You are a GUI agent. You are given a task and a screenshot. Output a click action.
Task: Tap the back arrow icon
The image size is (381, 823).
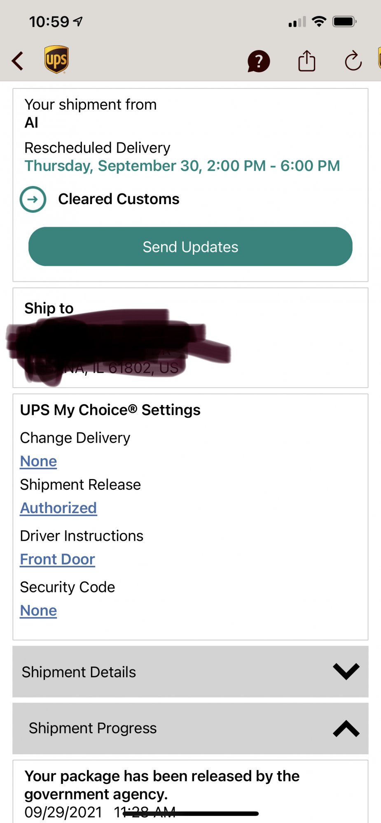(18, 61)
